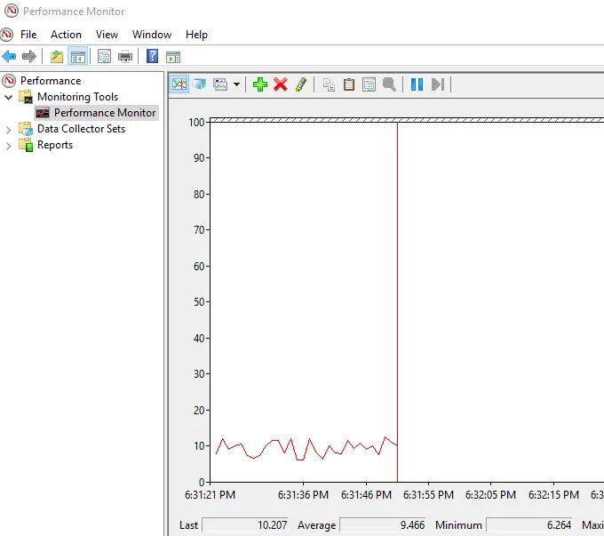
Task: Expand the Reports tree node
Action: click(9, 145)
